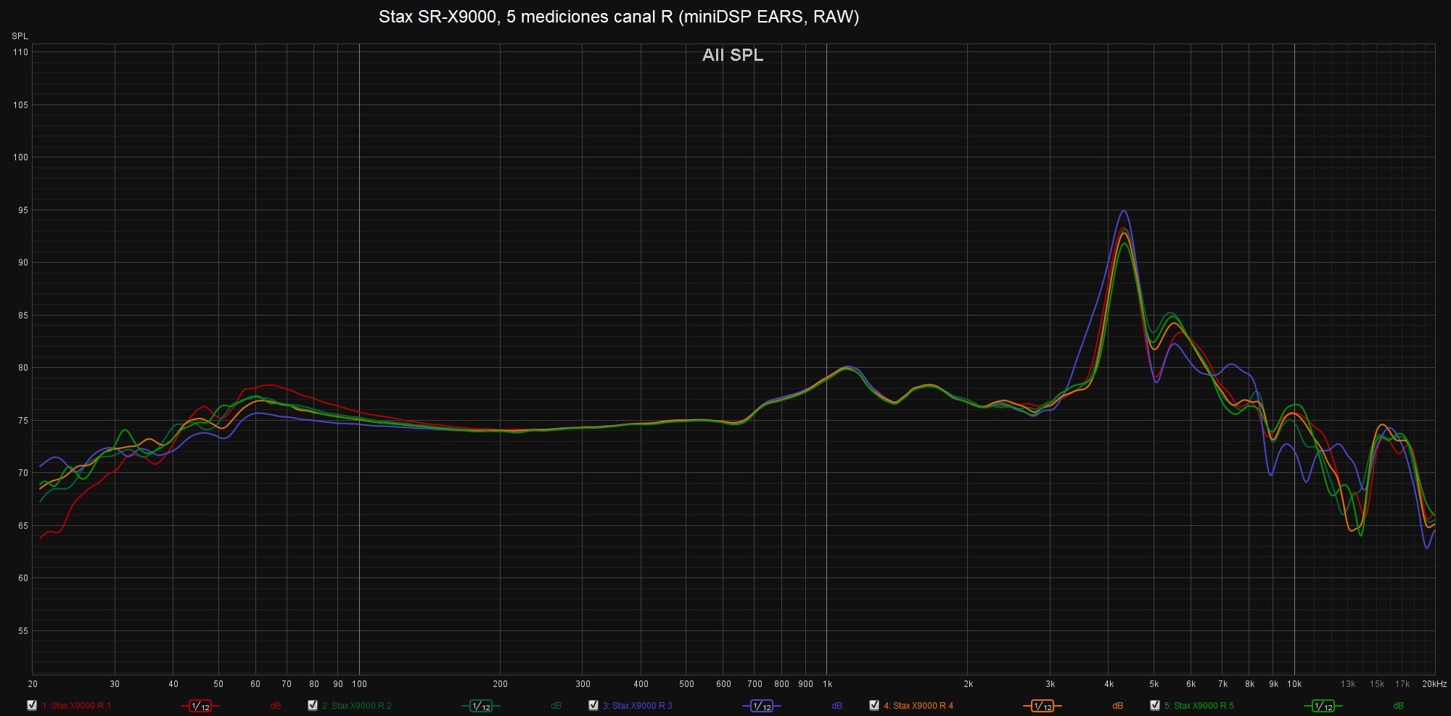Click blue 1/12 smoothing icon for trace 3

(762, 706)
